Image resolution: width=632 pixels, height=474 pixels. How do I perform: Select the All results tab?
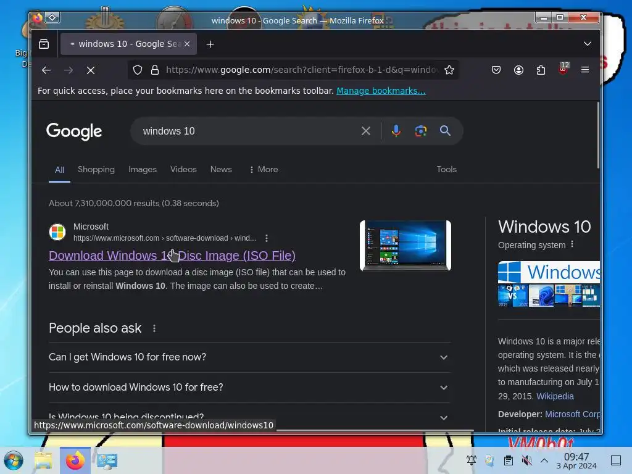60,170
